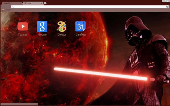Click the Themes bookmark in bookmarks bar

(6, 10)
